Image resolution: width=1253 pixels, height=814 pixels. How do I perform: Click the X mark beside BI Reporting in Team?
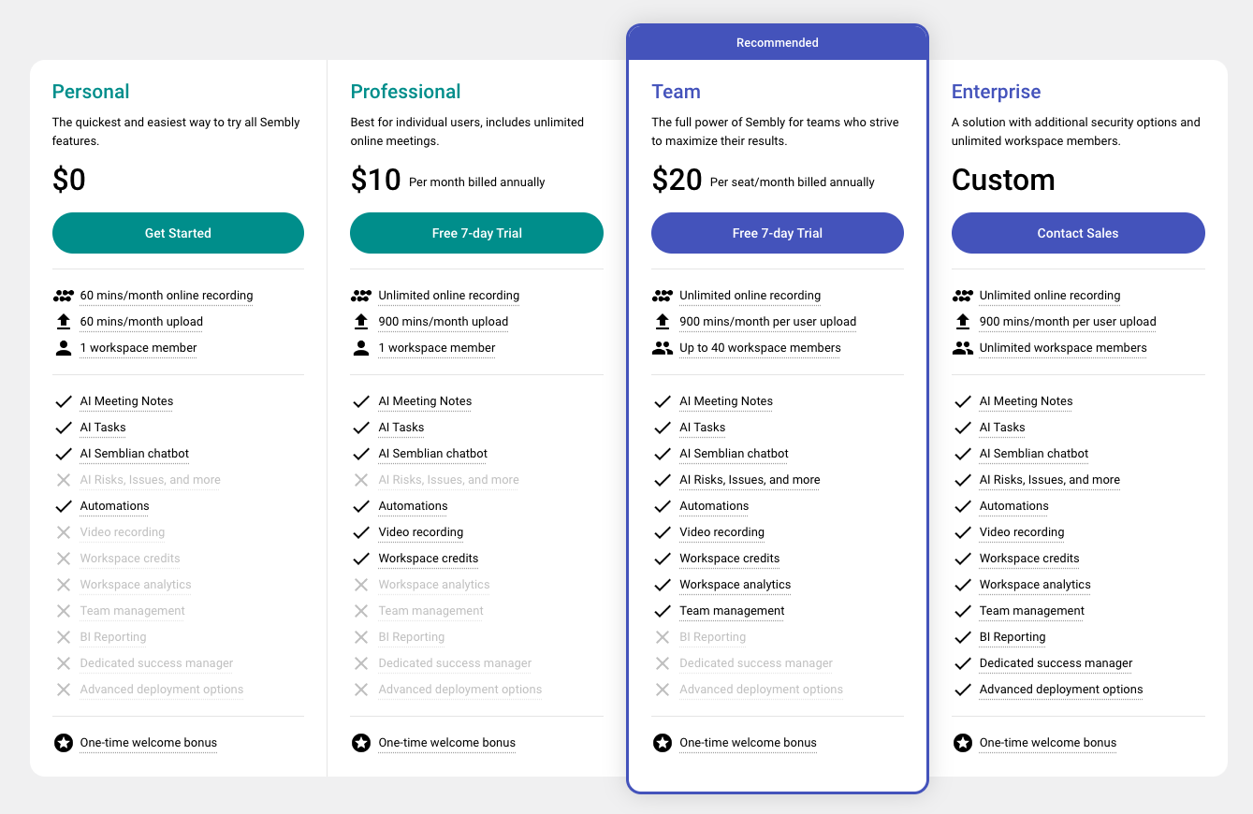[x=663, y=637]
